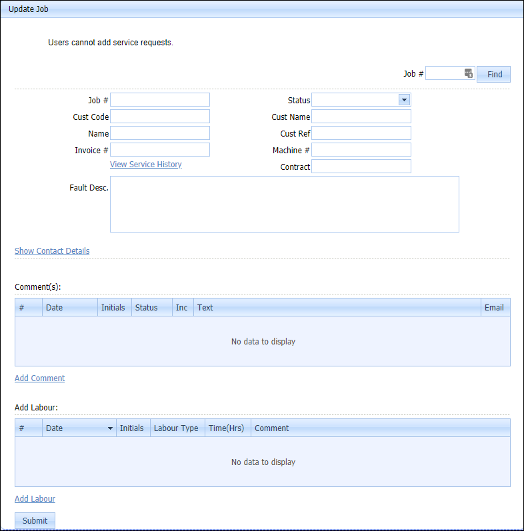Click the Job # form field
The width and height of the screenshot is (524, 531).
pos(160,100)
